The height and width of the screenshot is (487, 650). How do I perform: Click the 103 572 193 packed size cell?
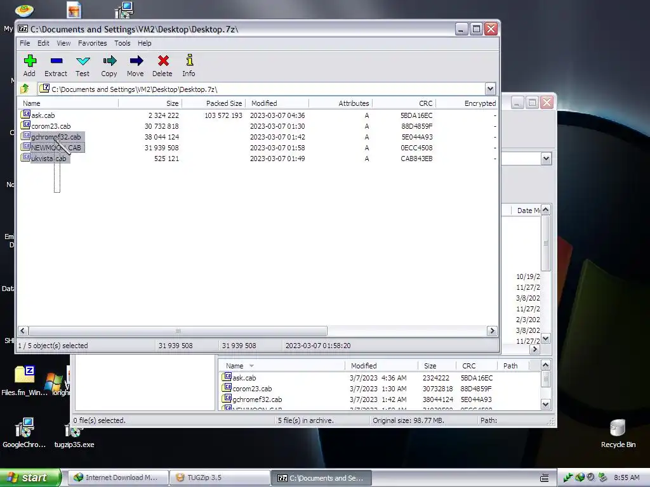point(223,115)
